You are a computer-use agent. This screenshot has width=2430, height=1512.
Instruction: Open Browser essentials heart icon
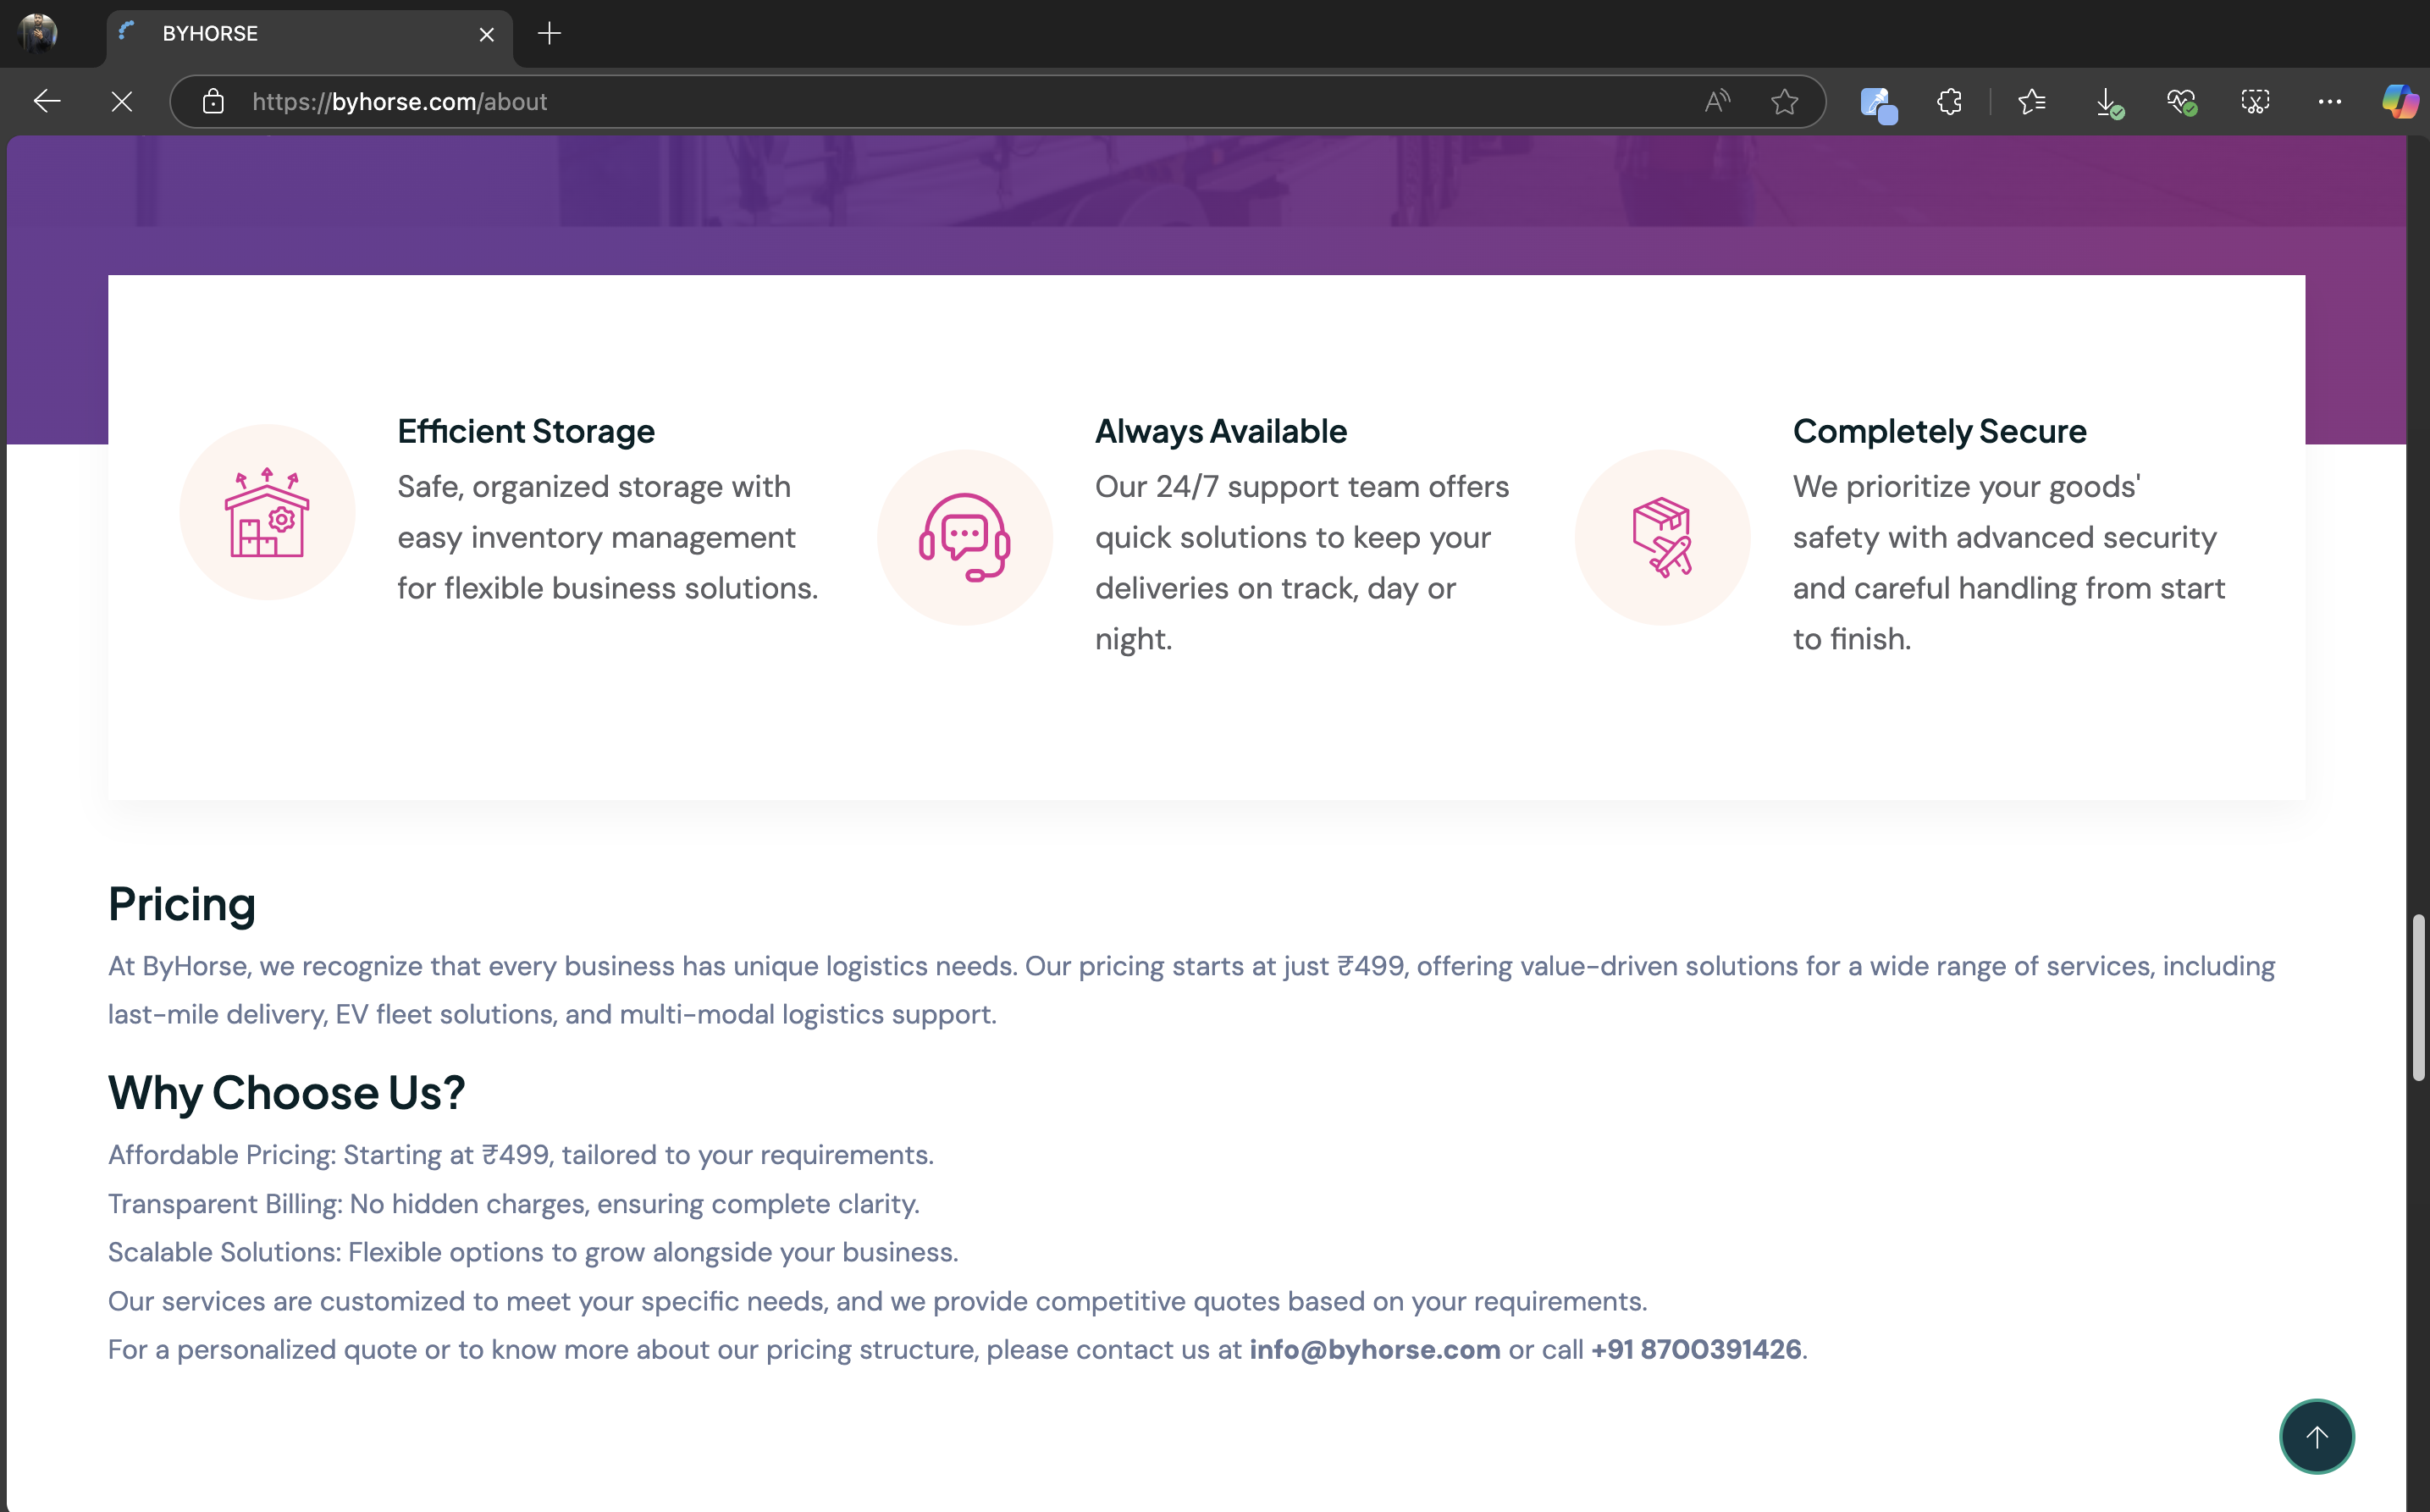click(2181, 101)
